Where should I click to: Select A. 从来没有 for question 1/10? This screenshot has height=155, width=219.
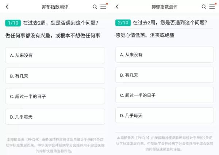point(55,55)
